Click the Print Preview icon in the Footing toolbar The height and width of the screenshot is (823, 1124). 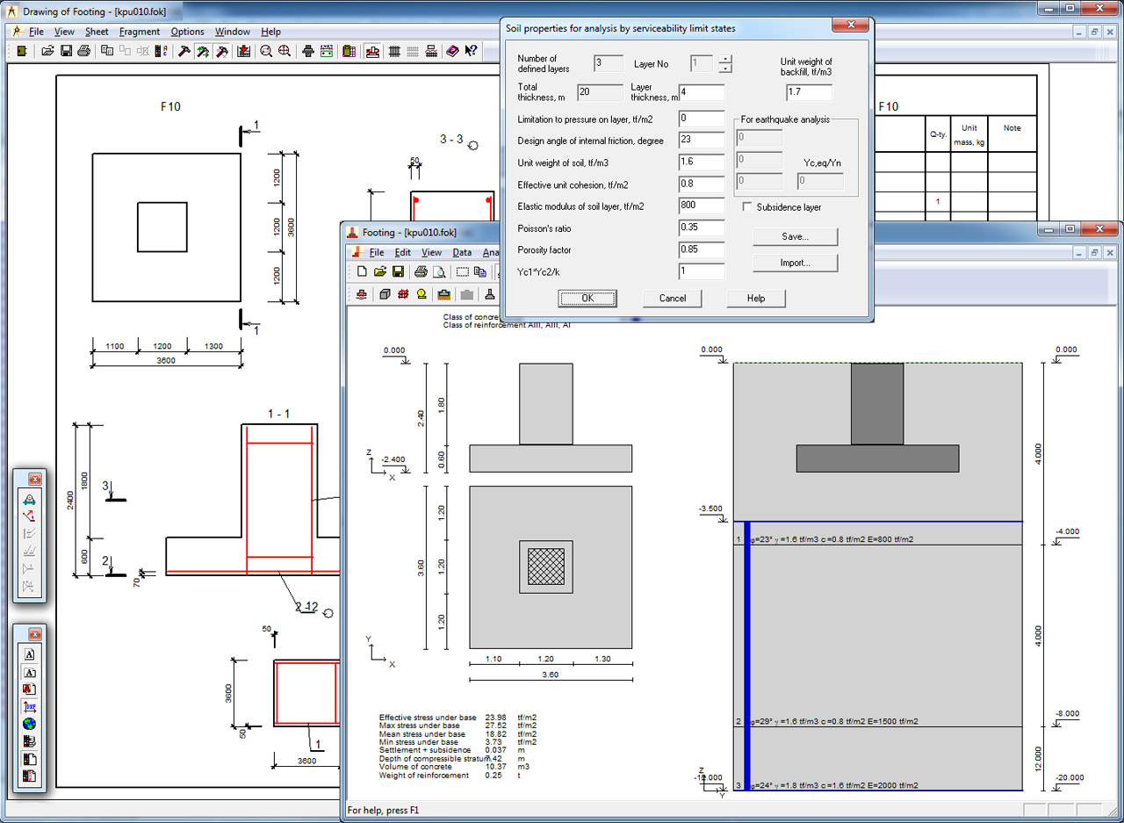438,272
